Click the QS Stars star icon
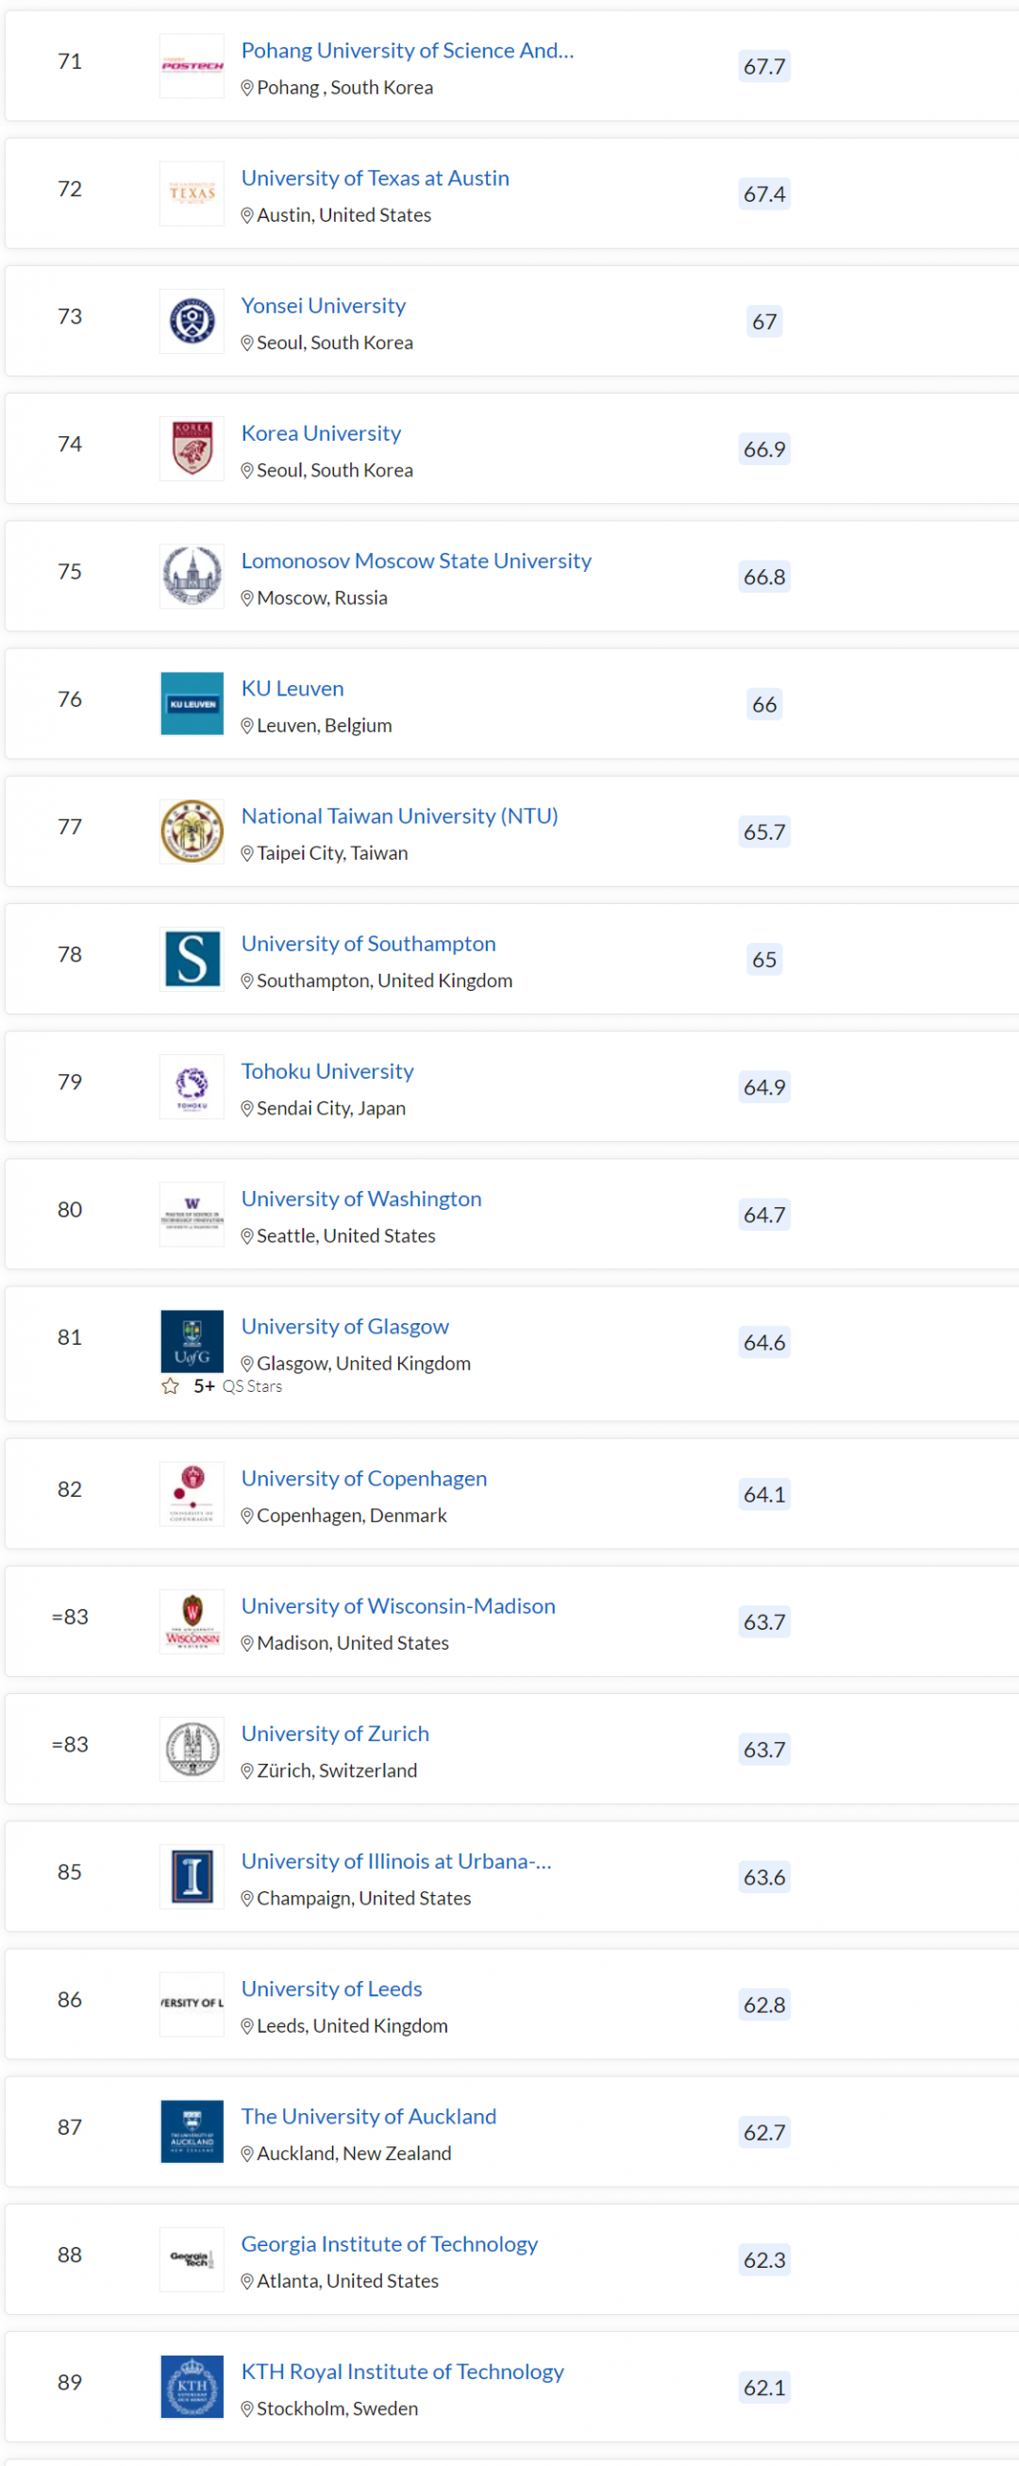 tap(171, 1386)
